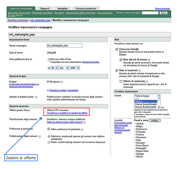The image size is (177, 169).
Task: Select Cinese (semplificato) in languages list
Action: [146, 104]
